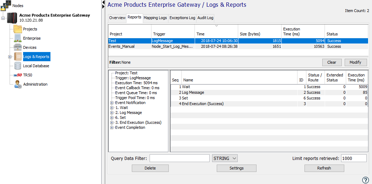Image resolution: width=372 pixels, height=184 pixels.
Task: Select the End Execution (Success) action row
Action: [x=269, y=104]
